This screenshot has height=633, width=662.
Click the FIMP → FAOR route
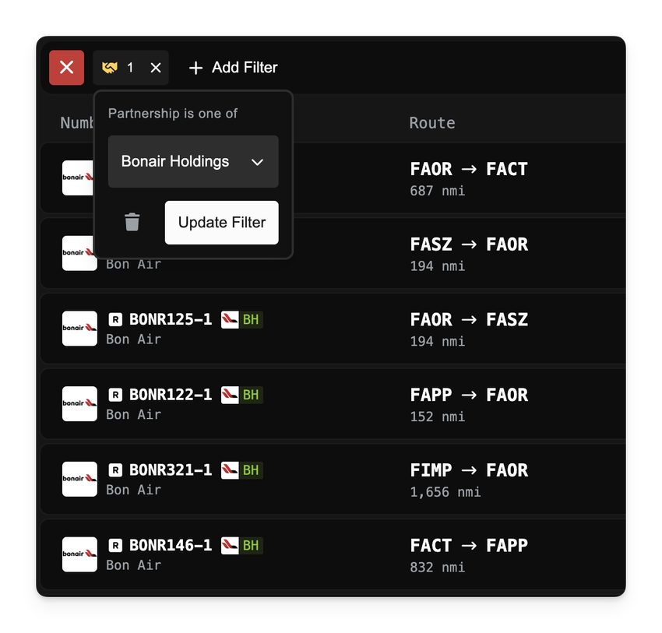tap(469, 470)
